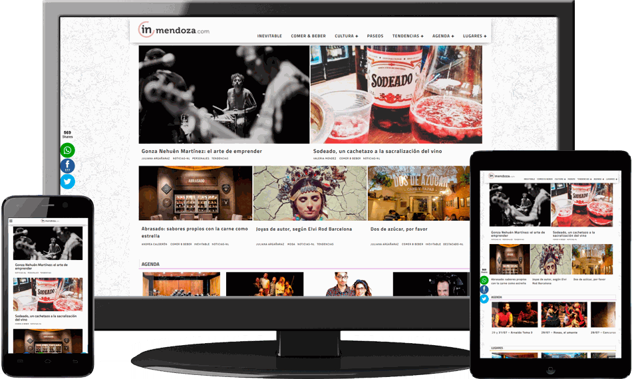
Task: Select COMER & BEBER in the desktop navigation
Action: pyautogui.click(x=308, y=36)
